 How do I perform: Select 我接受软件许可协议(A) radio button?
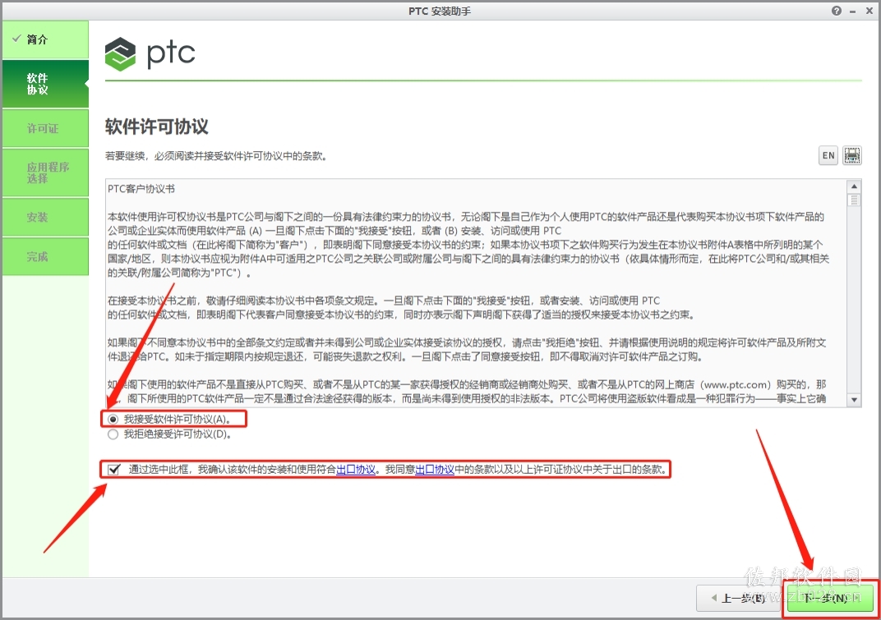[x=113, y=420]
